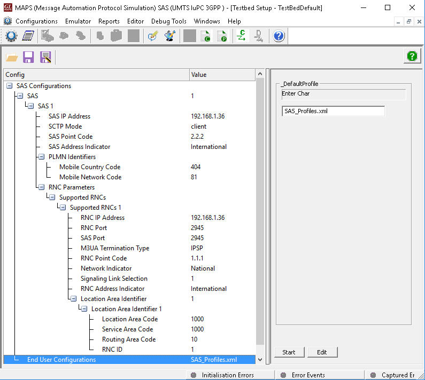The width and height of the screenshot is (425, 380).
Task: Open the Emulator menu
Action: pos(78,21)
